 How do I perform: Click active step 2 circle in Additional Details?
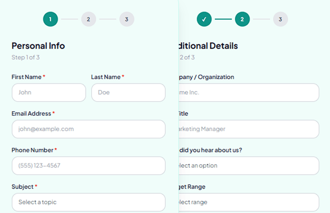pos(242,19)
